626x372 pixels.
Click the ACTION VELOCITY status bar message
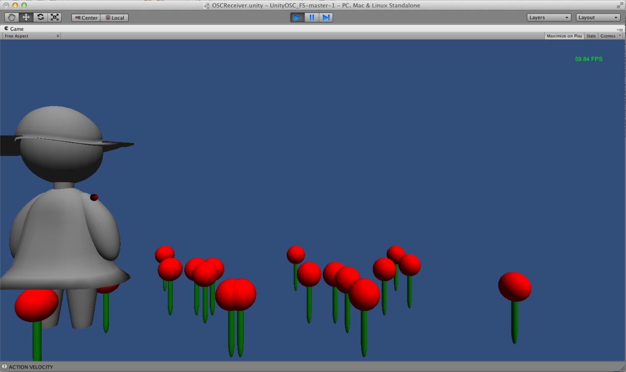(30, 367)
